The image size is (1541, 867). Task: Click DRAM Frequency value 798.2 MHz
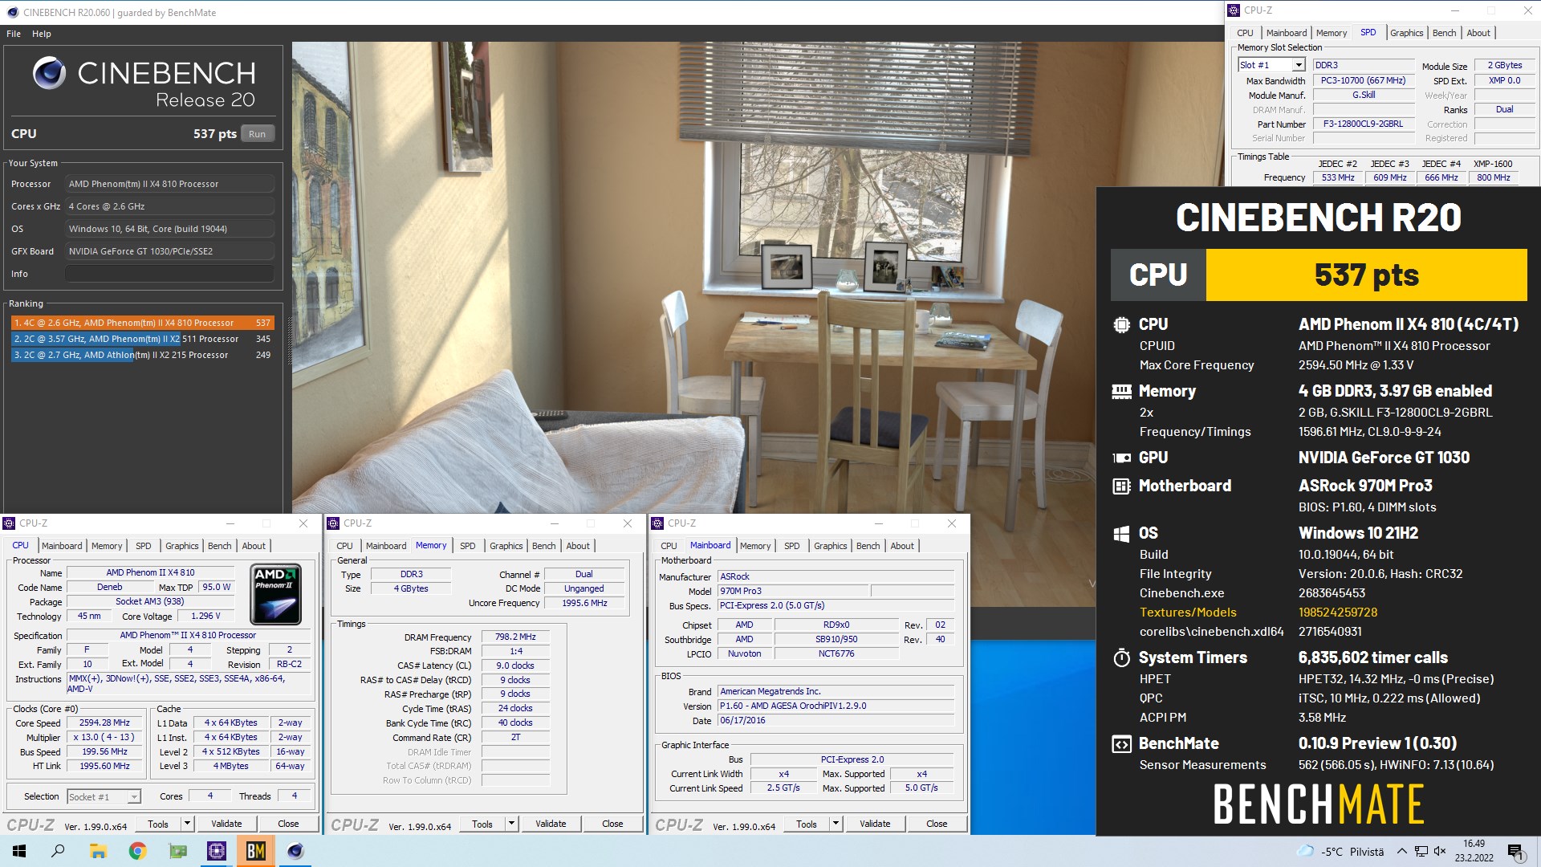(x=515, y=637)
